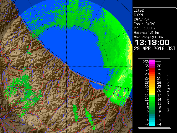Image resolution: width=177 pixels, height=133 pixels.
Task: Click the 13:18:00 timestamp
Action: pyautogui.click(x=152, y=42)
